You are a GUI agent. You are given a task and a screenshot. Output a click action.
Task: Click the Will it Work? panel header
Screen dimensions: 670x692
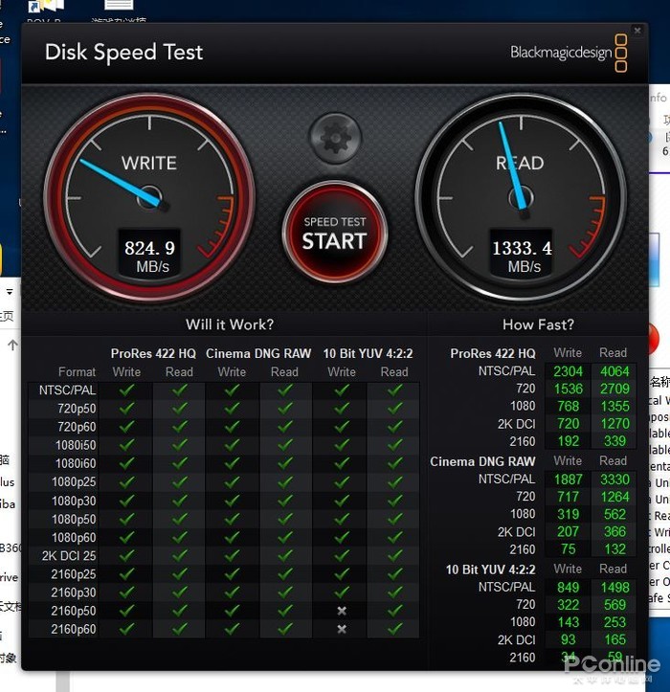click(x=229, y=324)
